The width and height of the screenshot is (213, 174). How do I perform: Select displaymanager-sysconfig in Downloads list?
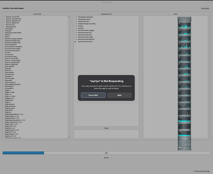click(87, 24)
